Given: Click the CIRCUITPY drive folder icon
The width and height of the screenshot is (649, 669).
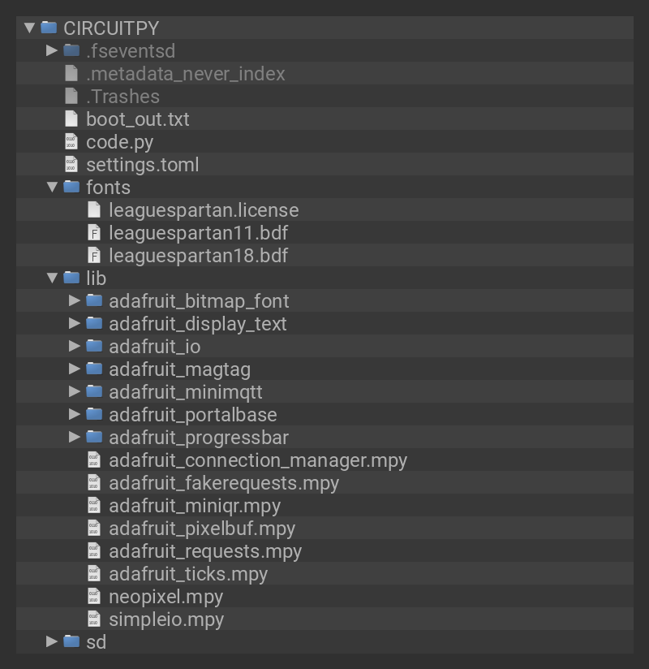Looking at the screenshot, I should (49, 28).
